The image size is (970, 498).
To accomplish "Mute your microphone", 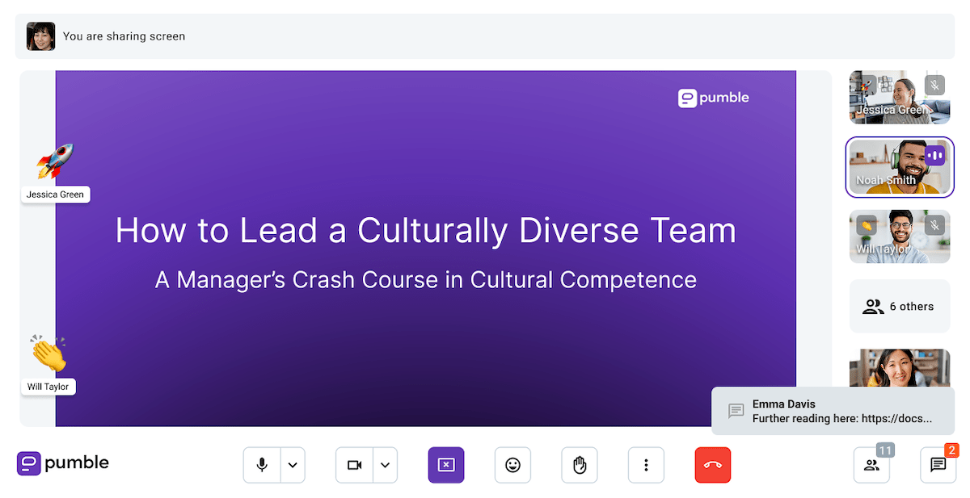I will tap(261, 465).
